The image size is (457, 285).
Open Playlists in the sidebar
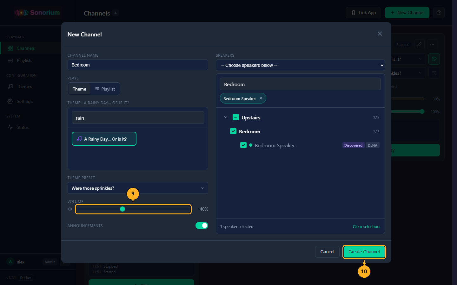click(30, 60)
